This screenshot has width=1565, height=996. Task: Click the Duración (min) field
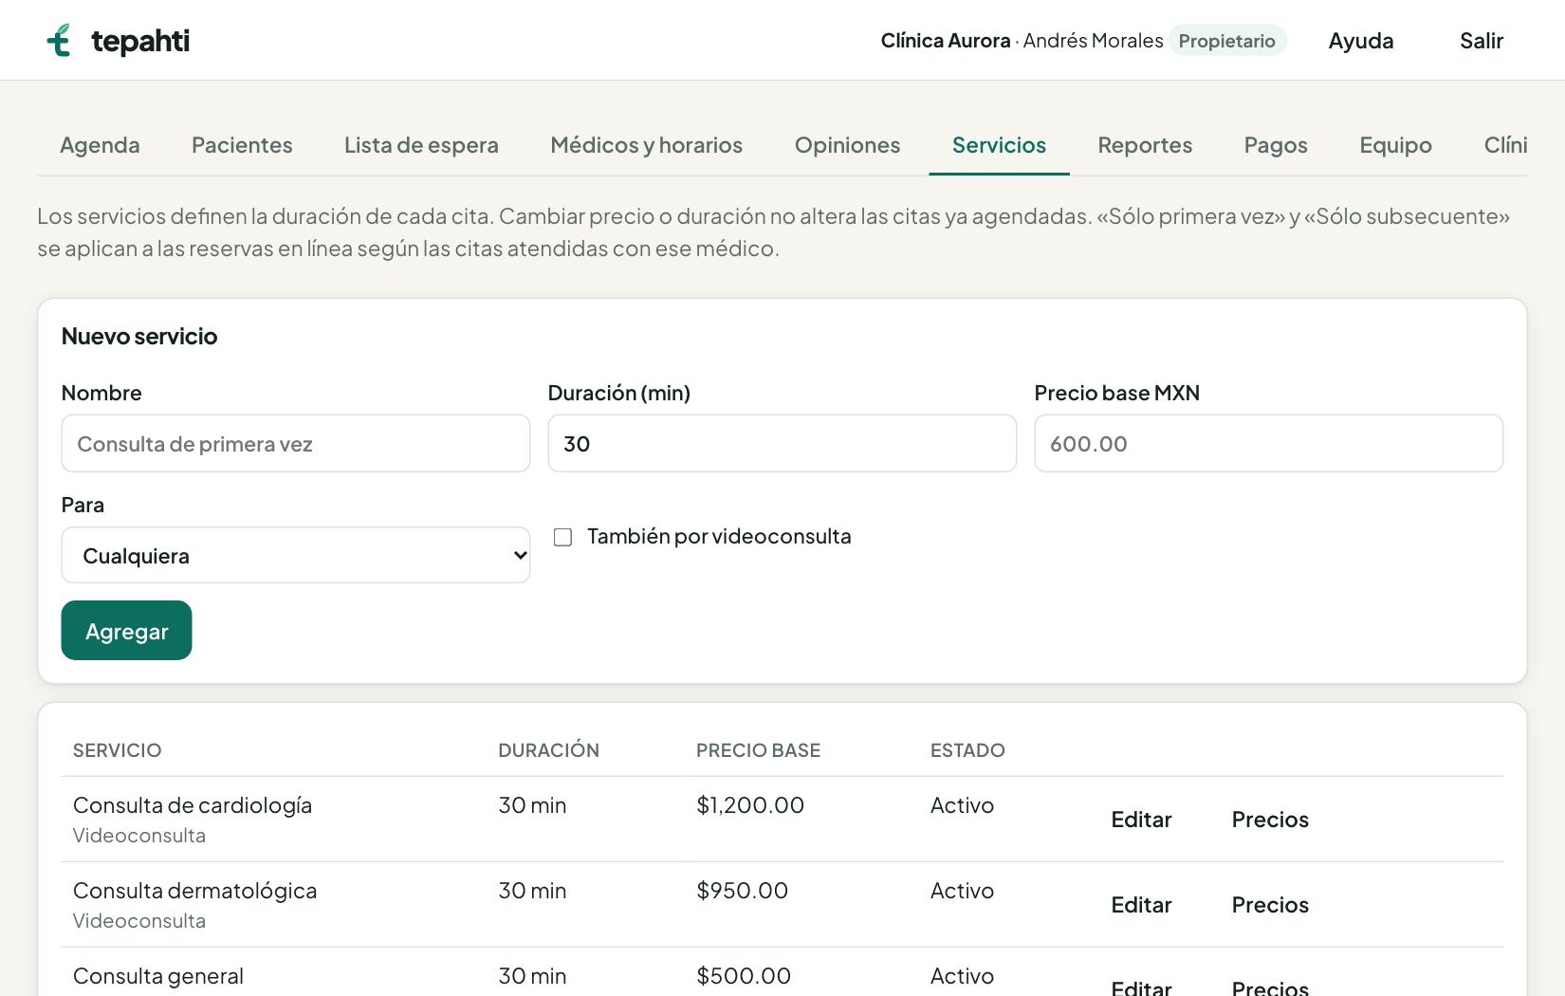(x=782, y=443)
